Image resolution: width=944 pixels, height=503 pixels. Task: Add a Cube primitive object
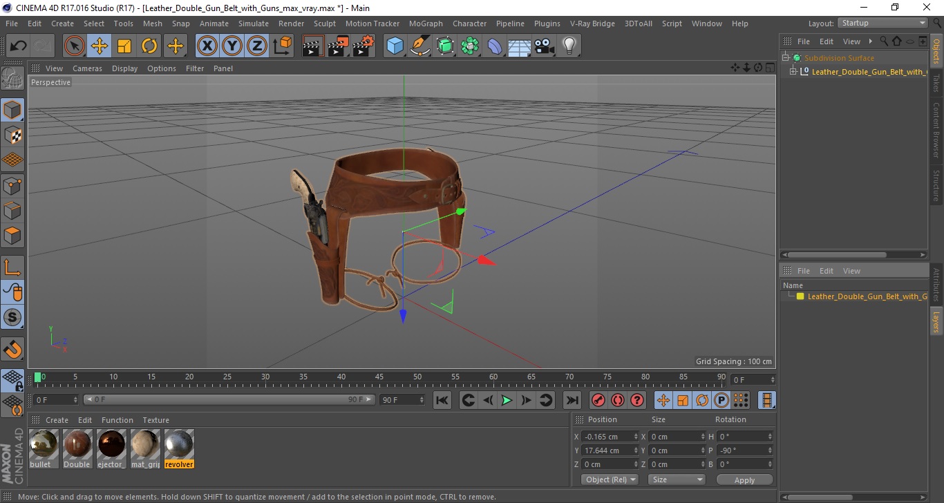(395, 46)
